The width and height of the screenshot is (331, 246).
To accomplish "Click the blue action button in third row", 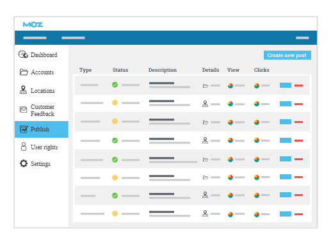I will [286, 122].
